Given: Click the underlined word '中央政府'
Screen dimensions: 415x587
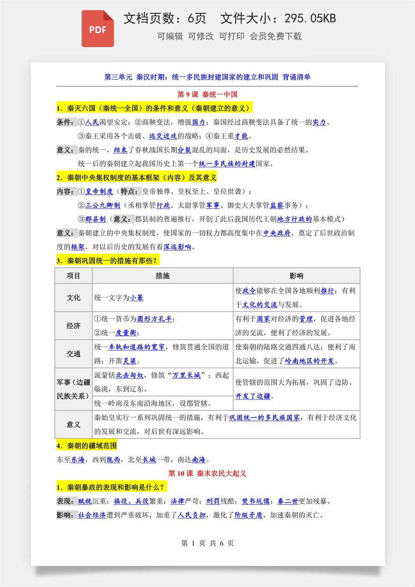Looking at the screenshot, I should pos(277,234).
